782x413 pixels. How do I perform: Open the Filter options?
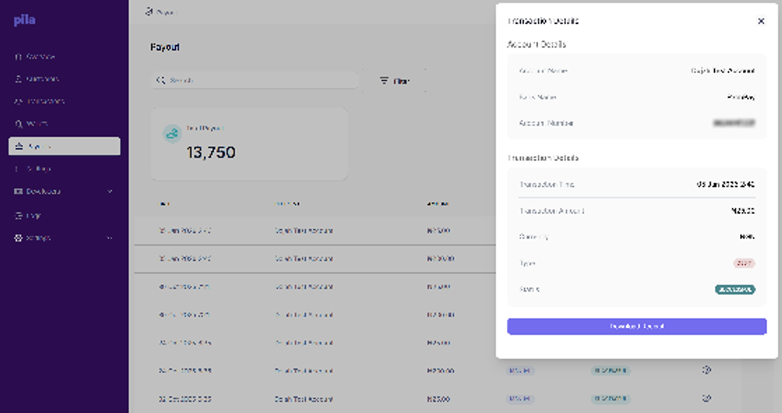[395, 81]
